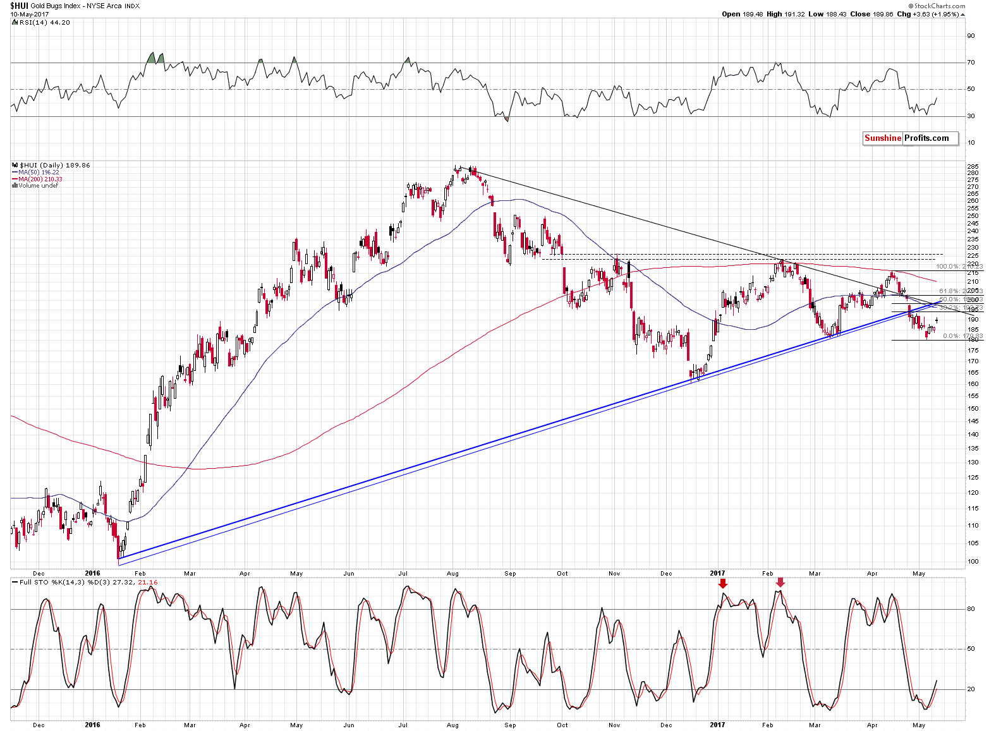The height and width of the screenshot is (731, 989).
Task: Click the 70 level on the RSI axis
Action: (971, 63)
